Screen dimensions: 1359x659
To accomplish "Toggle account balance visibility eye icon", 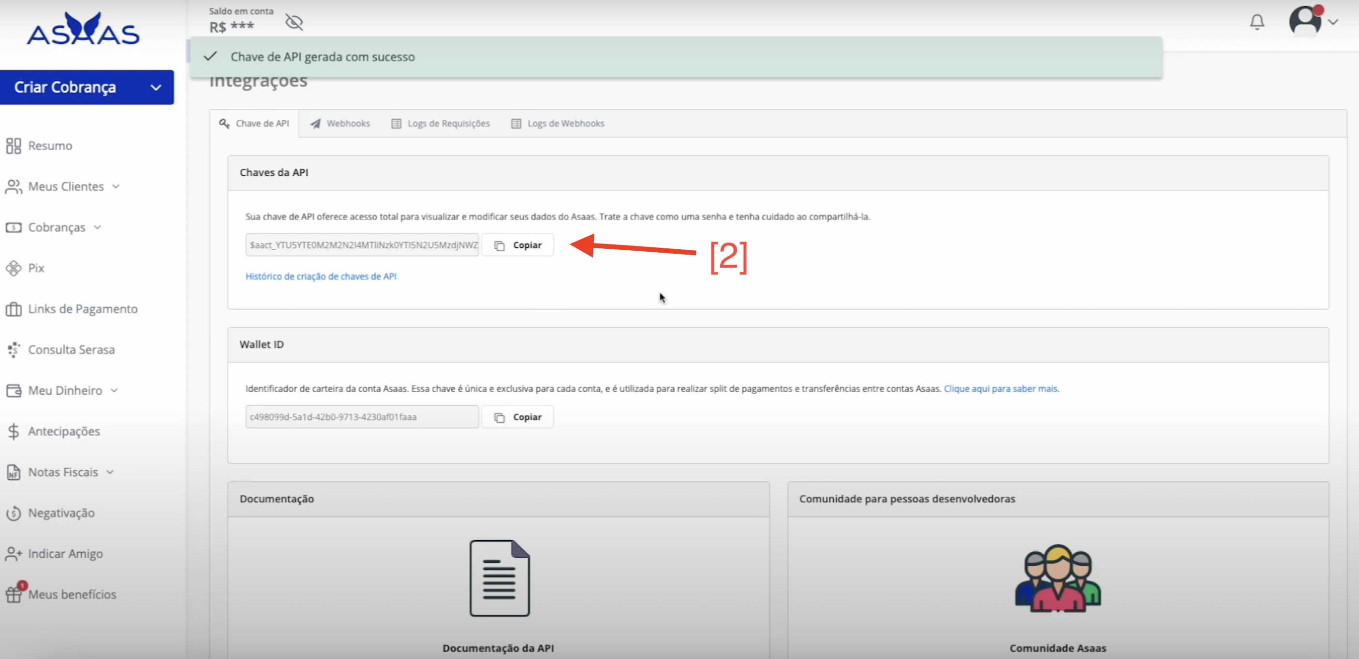I will click(294, 22).
